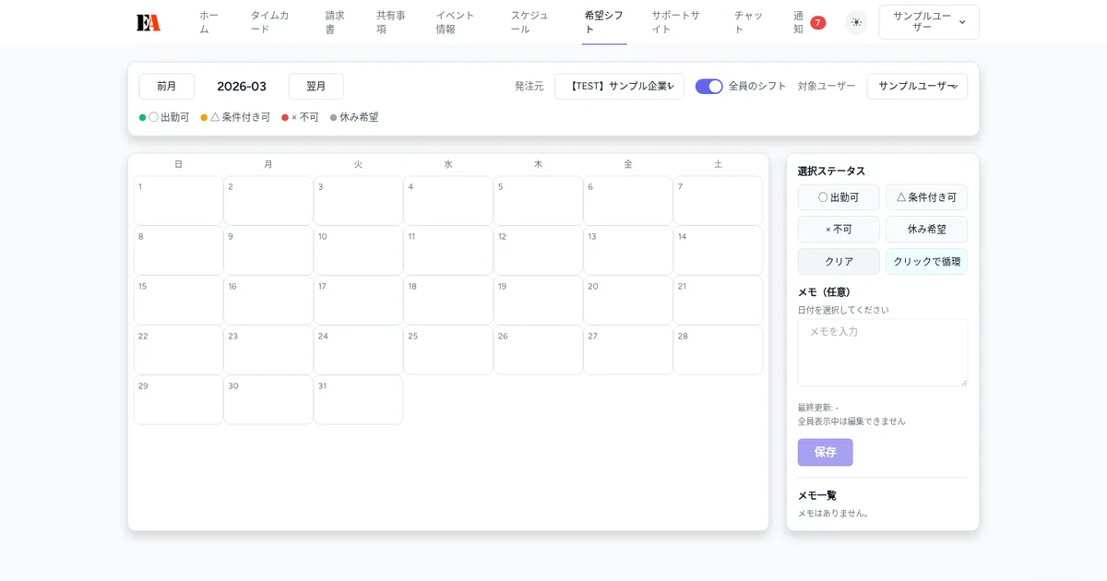
Task: Toggle the 全員のシフト switch off
Action: click(x=708, y=86)
